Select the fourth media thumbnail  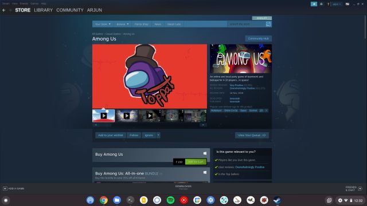pos(172,116)
